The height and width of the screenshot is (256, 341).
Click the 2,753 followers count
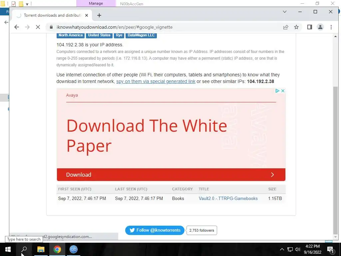pyautogui.click(x=201, y=230)
